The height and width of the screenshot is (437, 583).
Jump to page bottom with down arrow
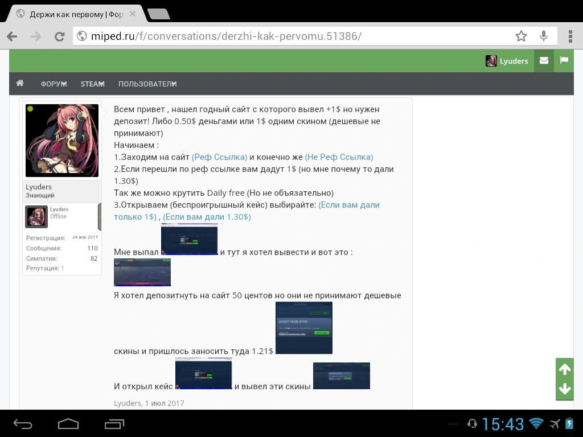click(565, 389)
